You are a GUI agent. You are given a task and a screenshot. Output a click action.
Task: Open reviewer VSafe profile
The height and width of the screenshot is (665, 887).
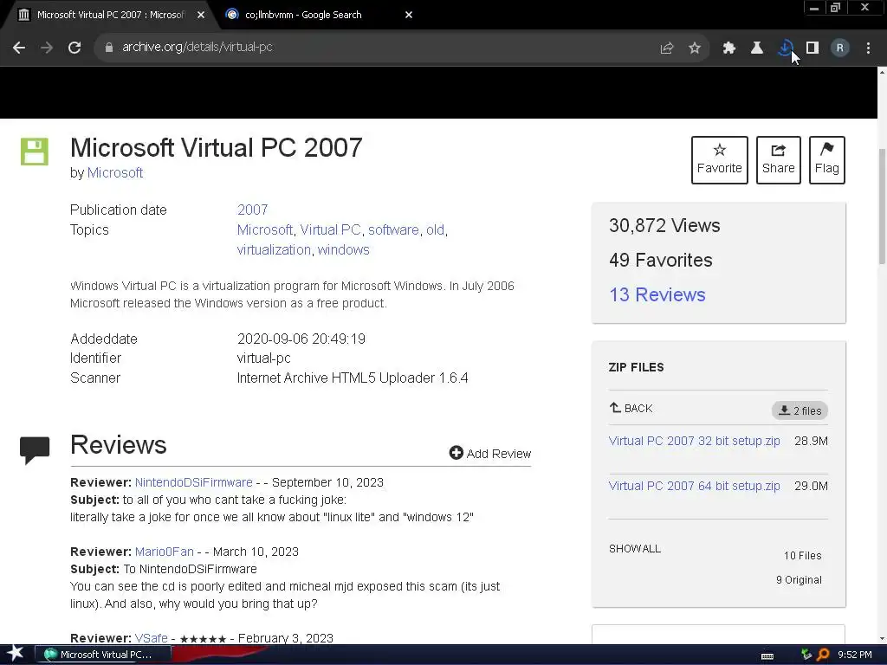pos(151,638)
